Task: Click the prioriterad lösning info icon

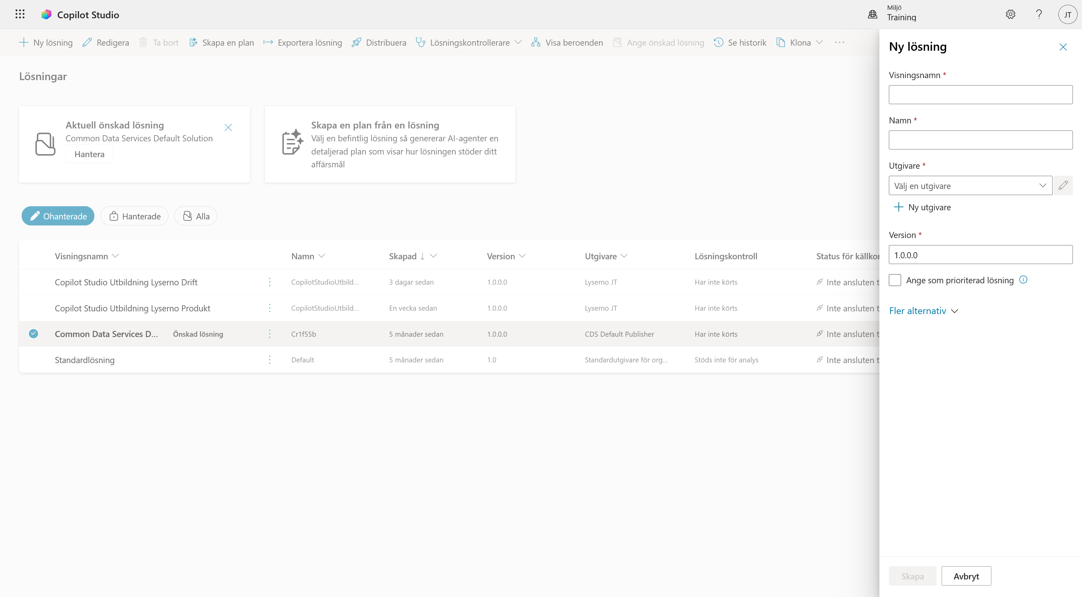Action: point(1023,280)
